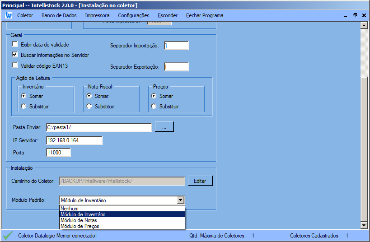Click the vertical scrollbar thumb

[x=364, y=149]
